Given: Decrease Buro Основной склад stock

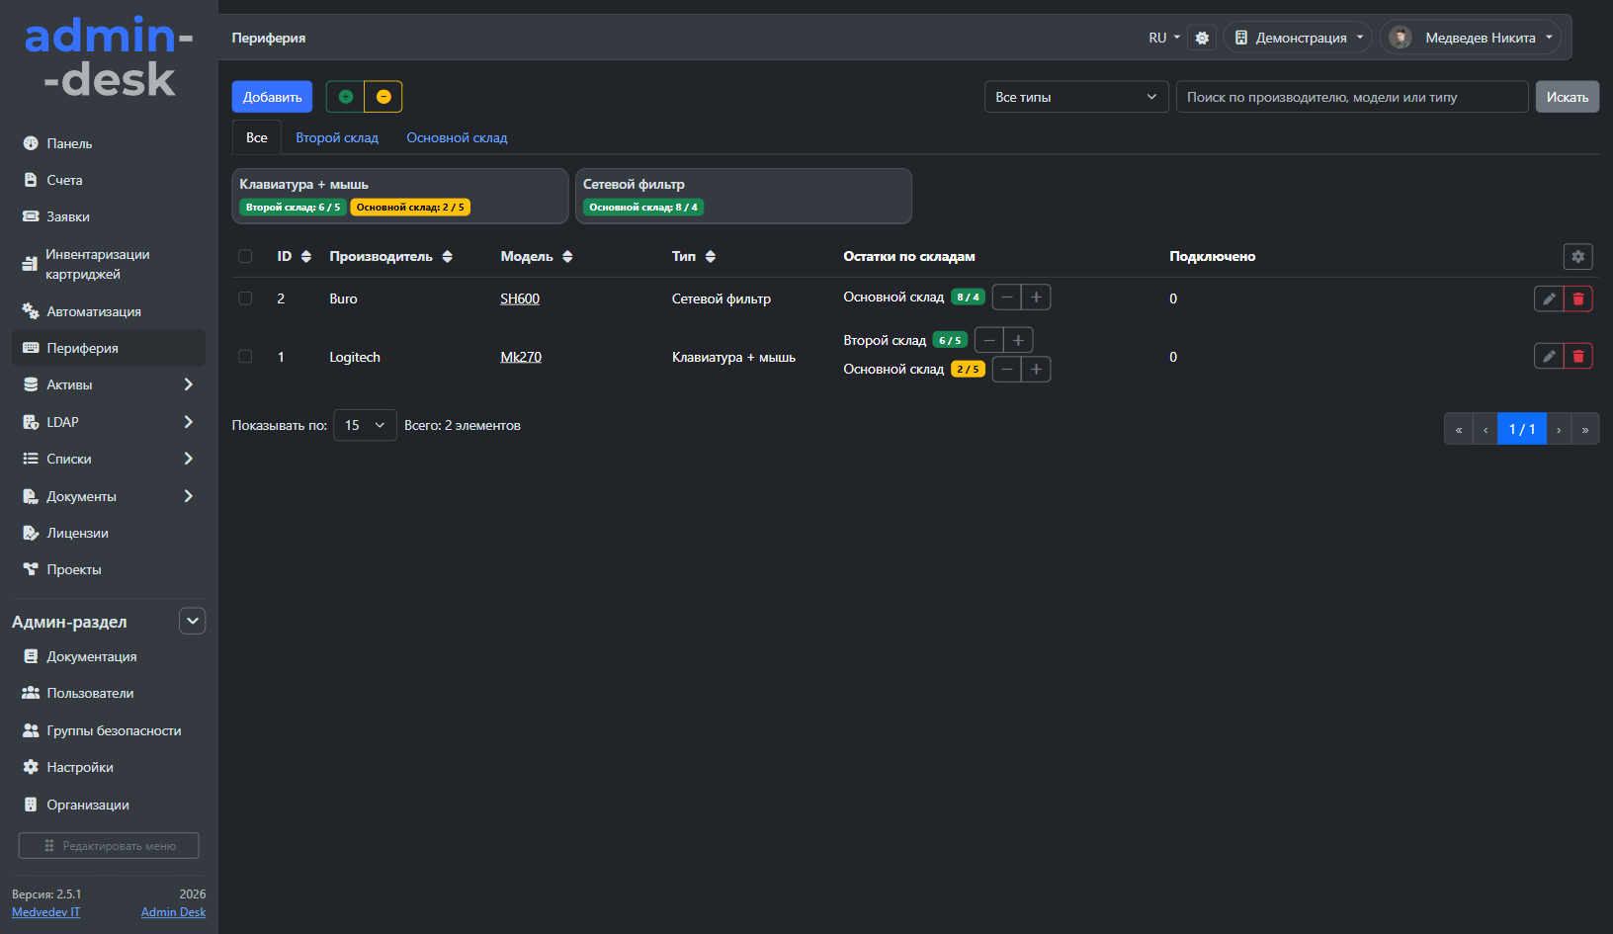Looking at the screenshot, I should 1007,297.
